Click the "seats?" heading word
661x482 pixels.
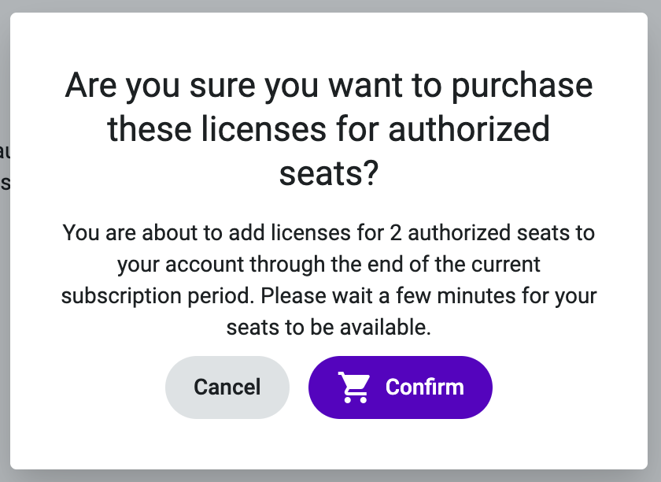(x=329, y=173)
